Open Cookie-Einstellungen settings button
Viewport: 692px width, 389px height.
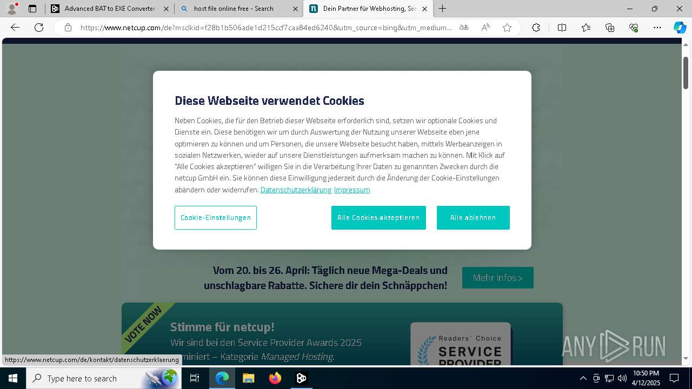[x=216, y=218]
